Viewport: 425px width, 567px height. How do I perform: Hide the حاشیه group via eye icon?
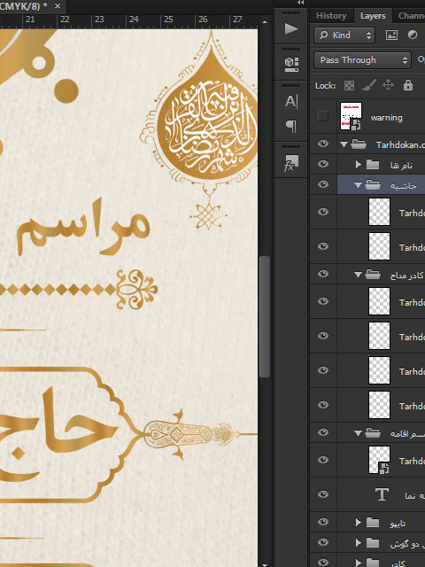tap(322, 184)
